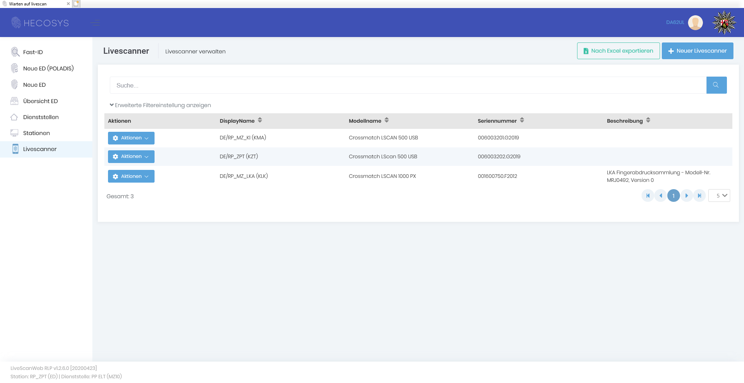This screenshot has width=744, height=383.
Task: Go to previous page arrow
Action: point(660,196)
